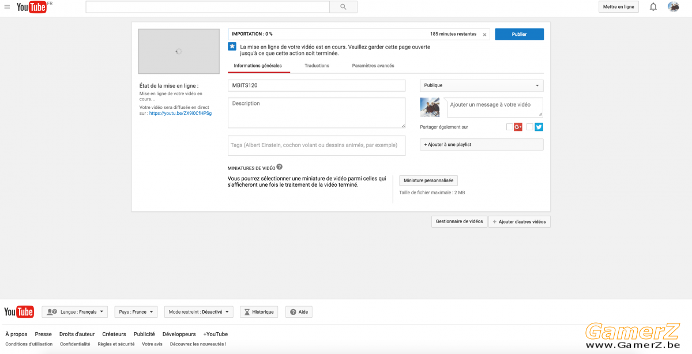Click the Ajouter un message box
The width and height of the screenshot is (692, 354).
(x=495, y=107)
